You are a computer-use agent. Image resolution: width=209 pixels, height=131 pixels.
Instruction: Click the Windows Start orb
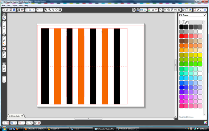point(4,129)
